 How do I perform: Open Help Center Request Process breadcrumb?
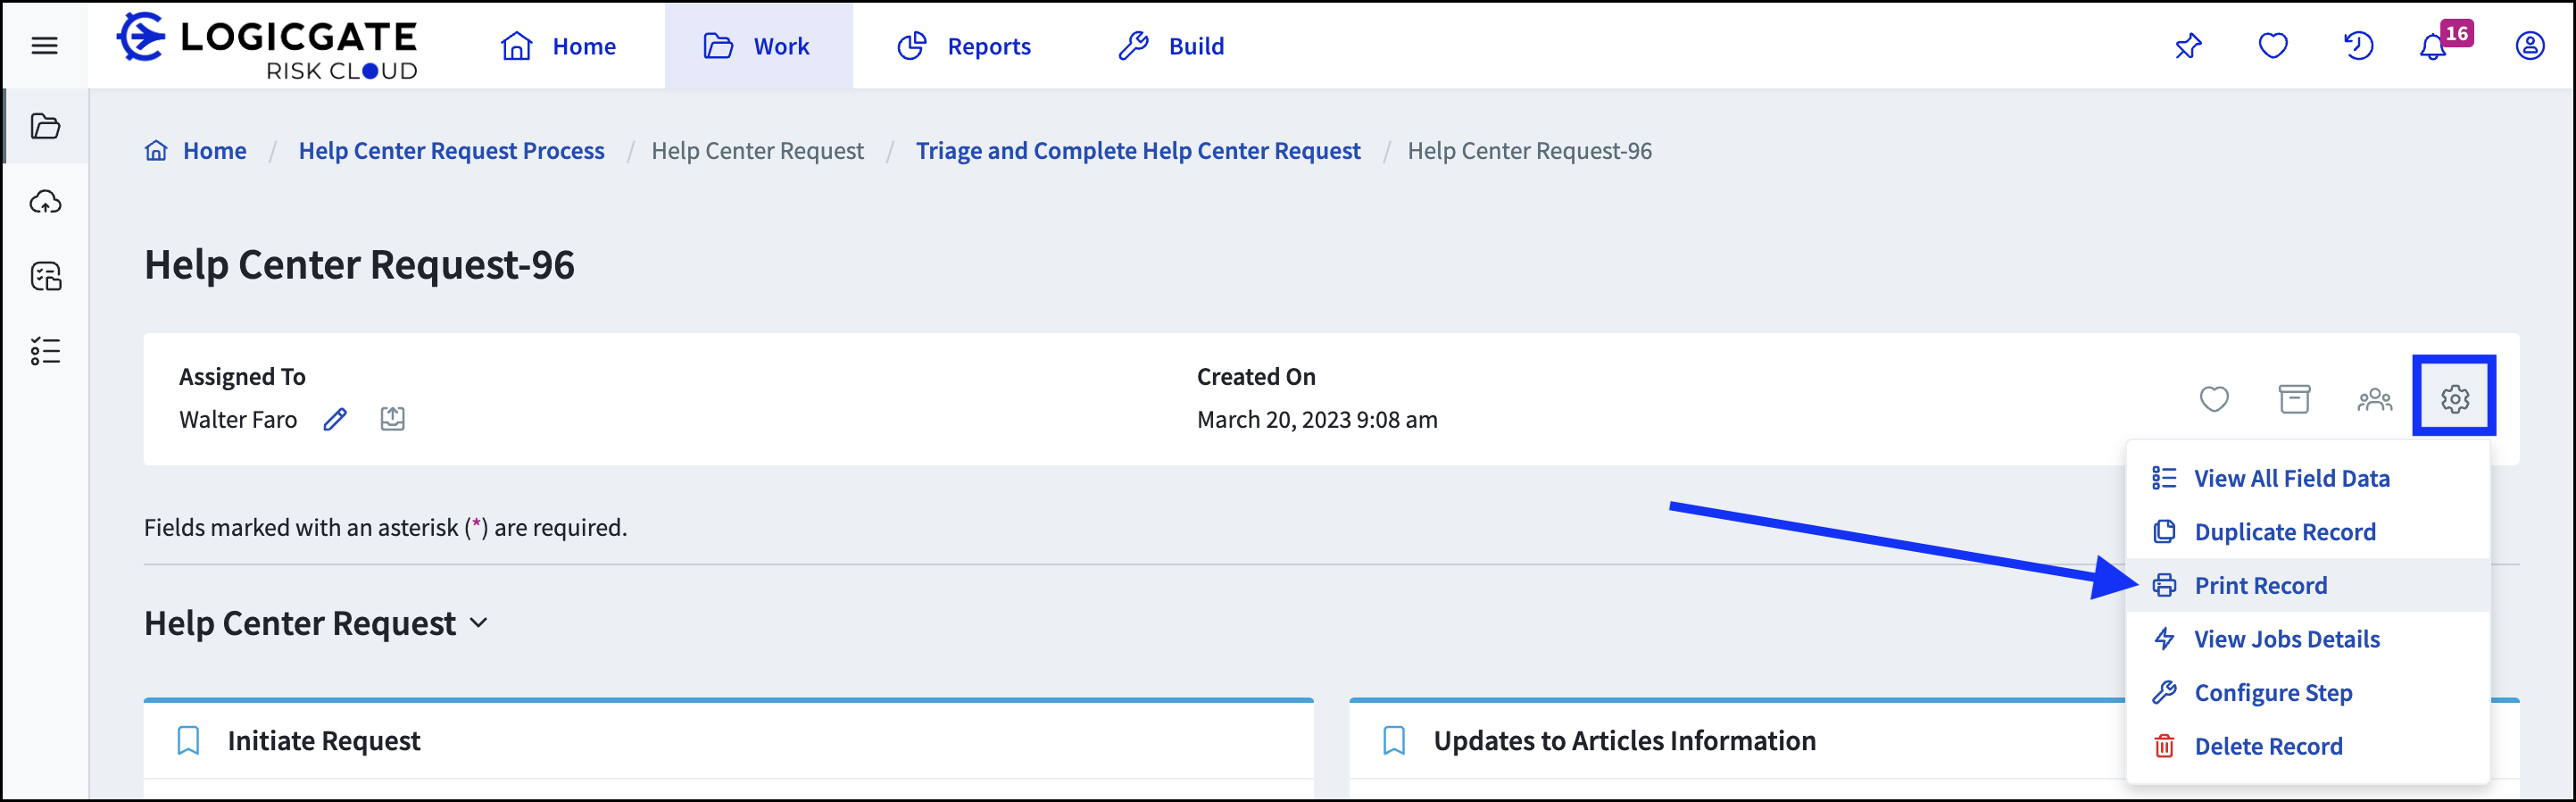point(451,150)
